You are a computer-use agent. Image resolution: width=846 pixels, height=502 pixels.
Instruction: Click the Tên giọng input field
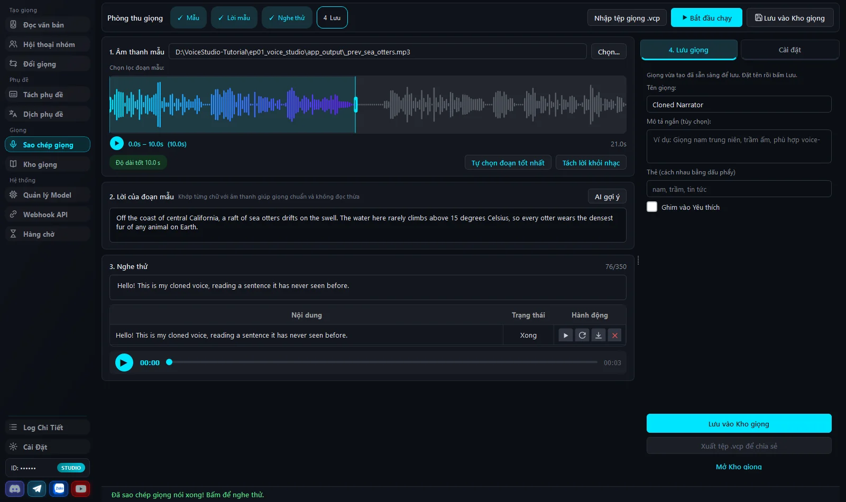[x=739, y=104]
